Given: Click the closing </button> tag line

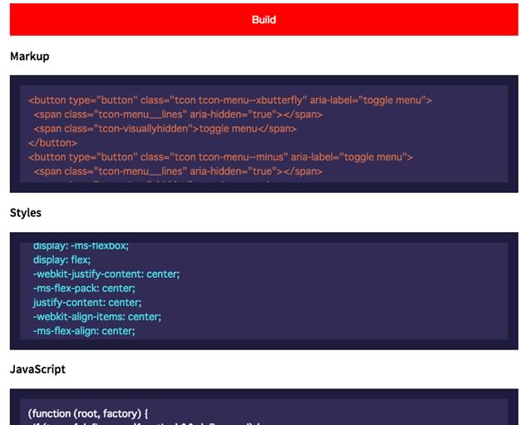Looking at the screenshot, I should click(52, 143).
